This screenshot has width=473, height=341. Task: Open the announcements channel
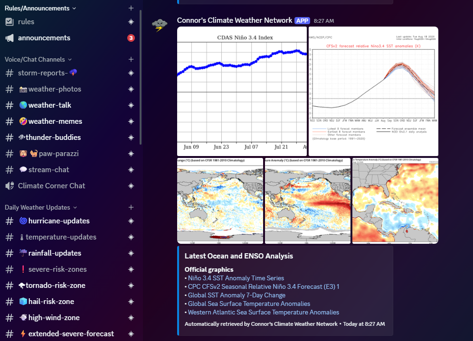tap(69, 38)
